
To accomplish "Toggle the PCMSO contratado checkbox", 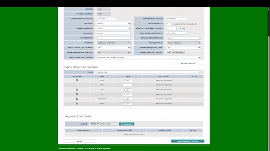I will tap(77, 80).
